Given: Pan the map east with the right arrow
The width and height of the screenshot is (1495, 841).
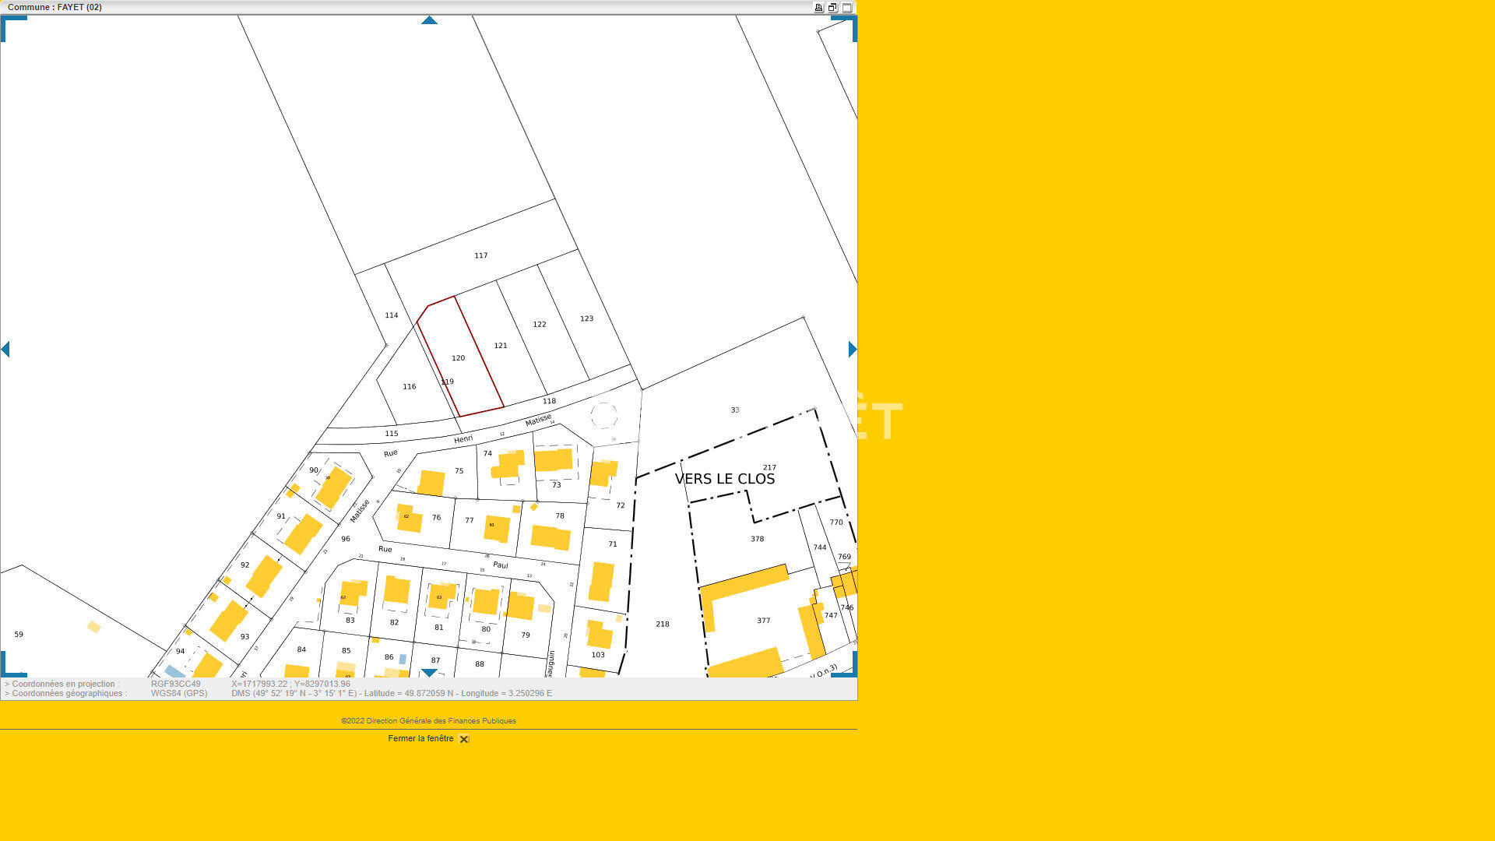Looking at the screenshot, I should [853, 349].
